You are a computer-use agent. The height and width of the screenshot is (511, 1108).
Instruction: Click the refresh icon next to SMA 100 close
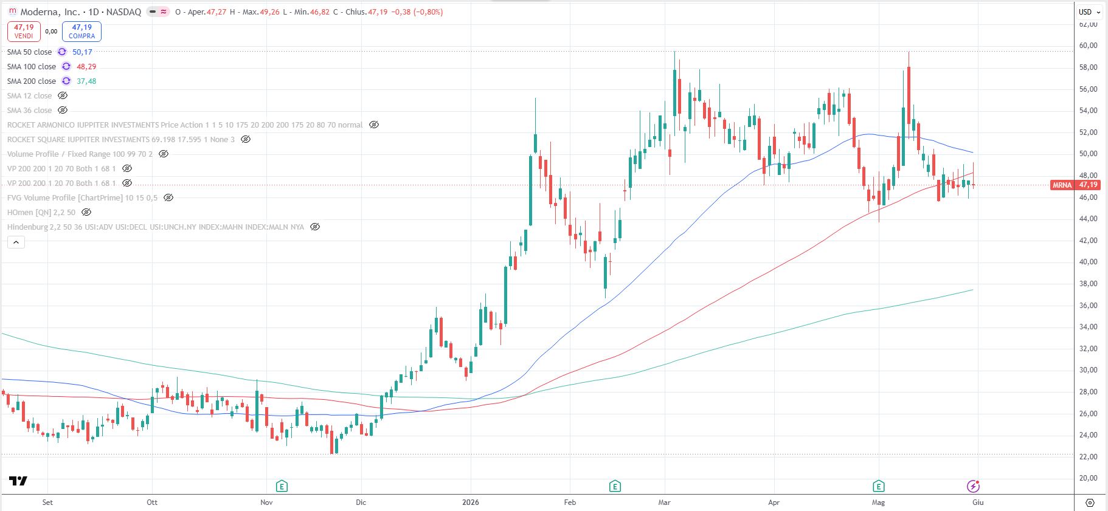pos(66,67)
